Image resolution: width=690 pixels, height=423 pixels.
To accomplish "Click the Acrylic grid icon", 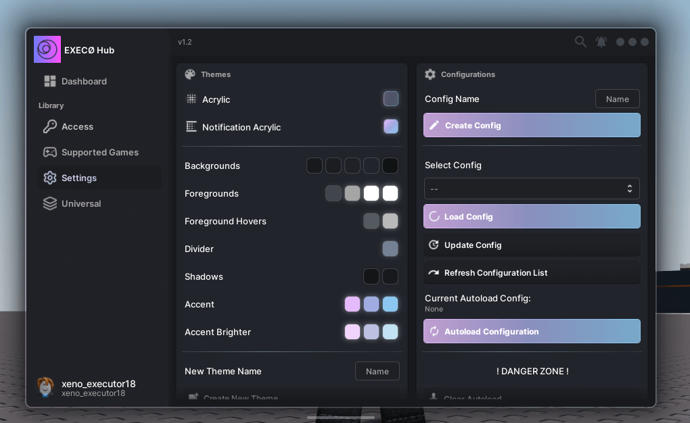I will [x=191, y=99].
